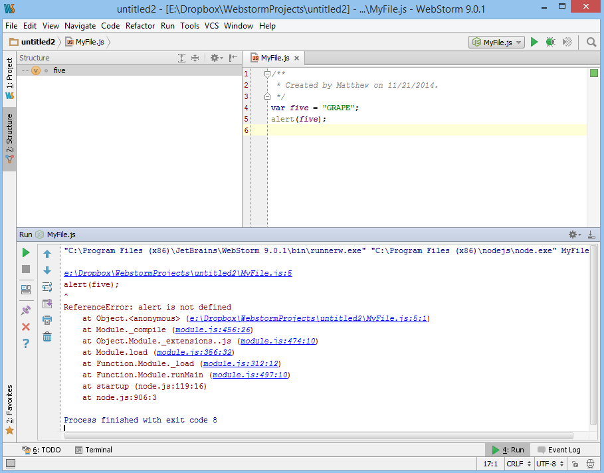Change UTF-8 file encoding
This screenshot has height=473, width=604.
[550, 464]
